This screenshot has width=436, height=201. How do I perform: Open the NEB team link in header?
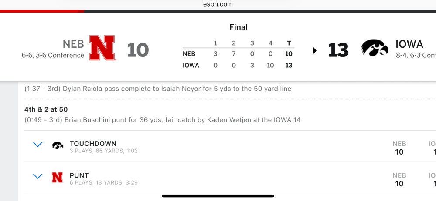click(x=73, y=44)
